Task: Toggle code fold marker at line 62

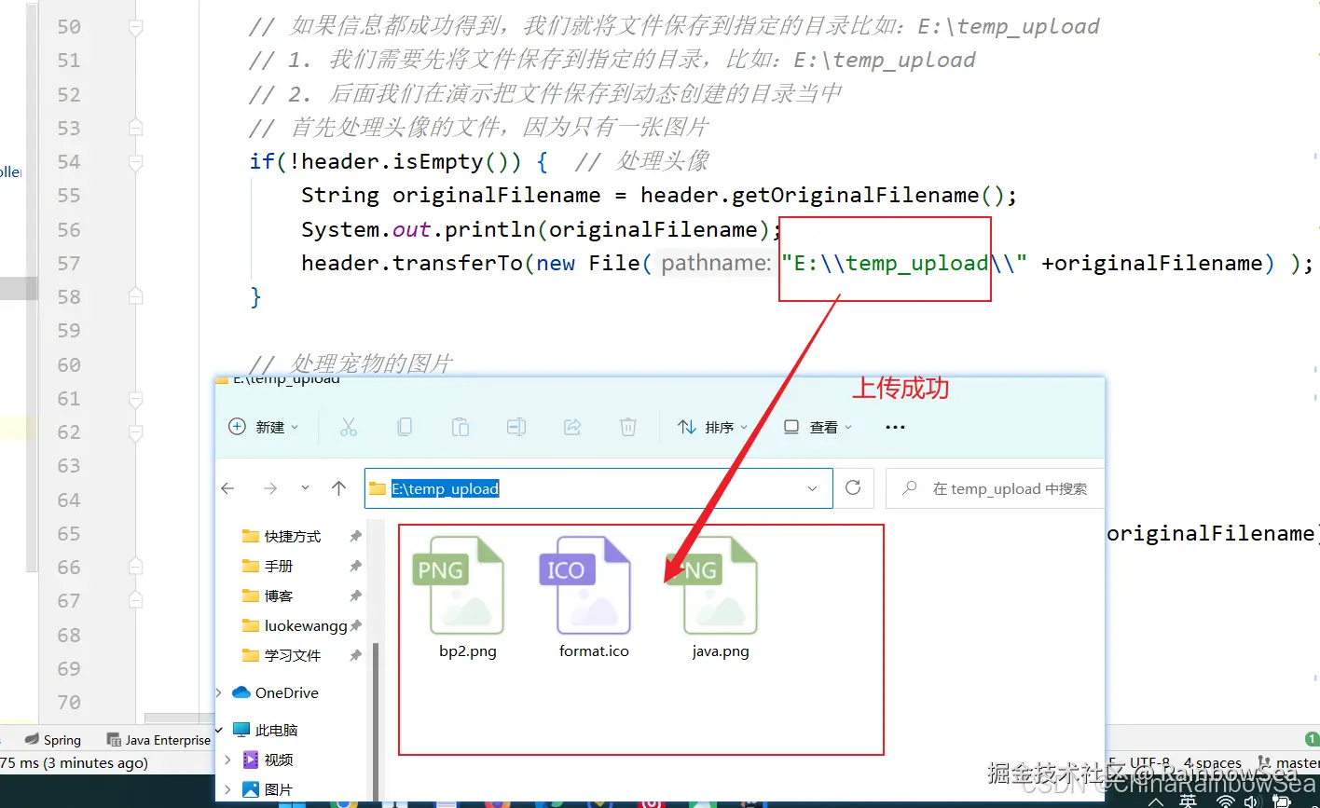Action: [x=135, y=432]
